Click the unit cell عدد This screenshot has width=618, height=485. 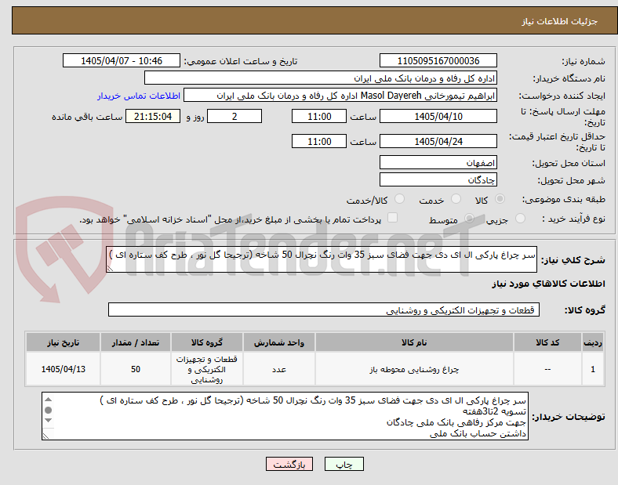coord(278,369)
